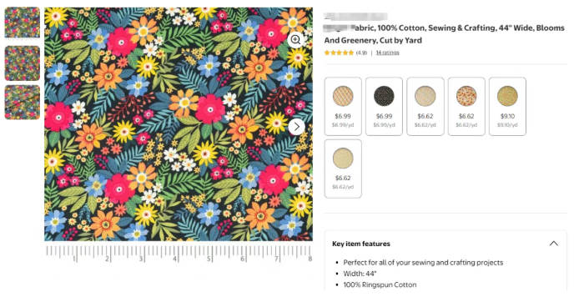Choose the olive gold swatch priced $9.10
Image resolution: width=579 pixels, height=302 pixels.
[507, 106]
